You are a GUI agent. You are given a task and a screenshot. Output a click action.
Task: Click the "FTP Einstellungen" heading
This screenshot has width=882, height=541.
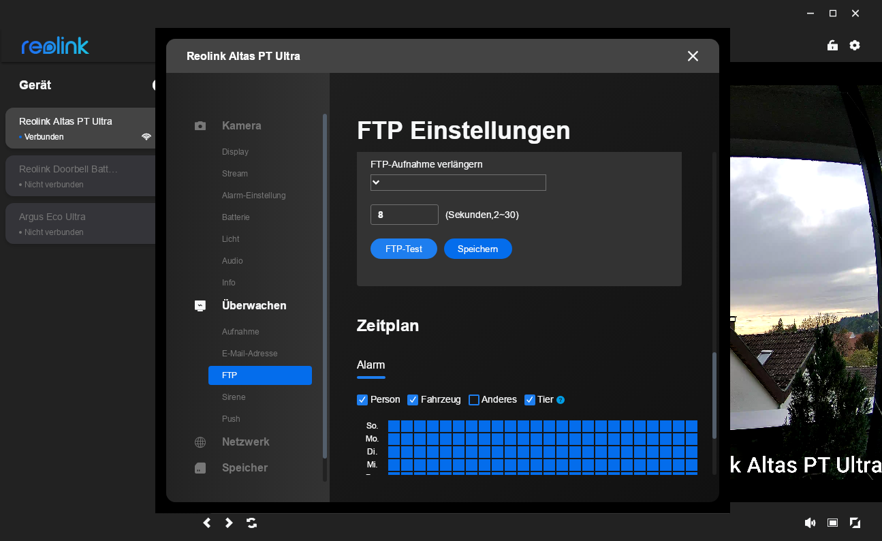[464, 130]
